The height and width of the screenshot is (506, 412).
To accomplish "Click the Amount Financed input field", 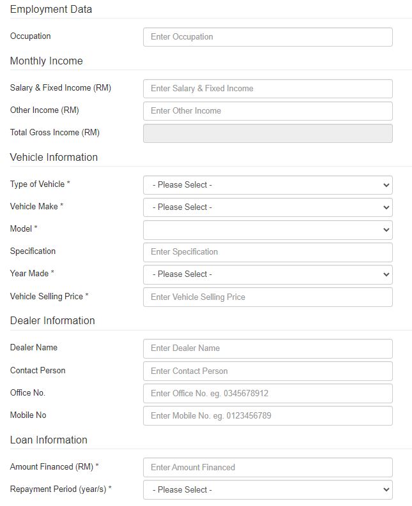I will [x=268, y=468].
